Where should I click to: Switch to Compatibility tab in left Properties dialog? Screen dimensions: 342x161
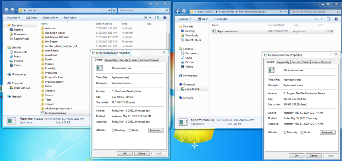point(111,60)
